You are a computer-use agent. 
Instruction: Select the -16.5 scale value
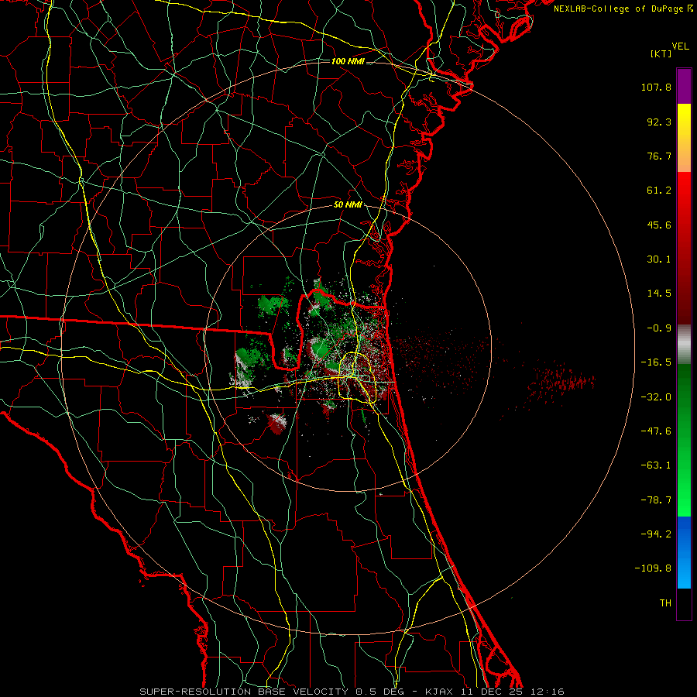point(656,362)
